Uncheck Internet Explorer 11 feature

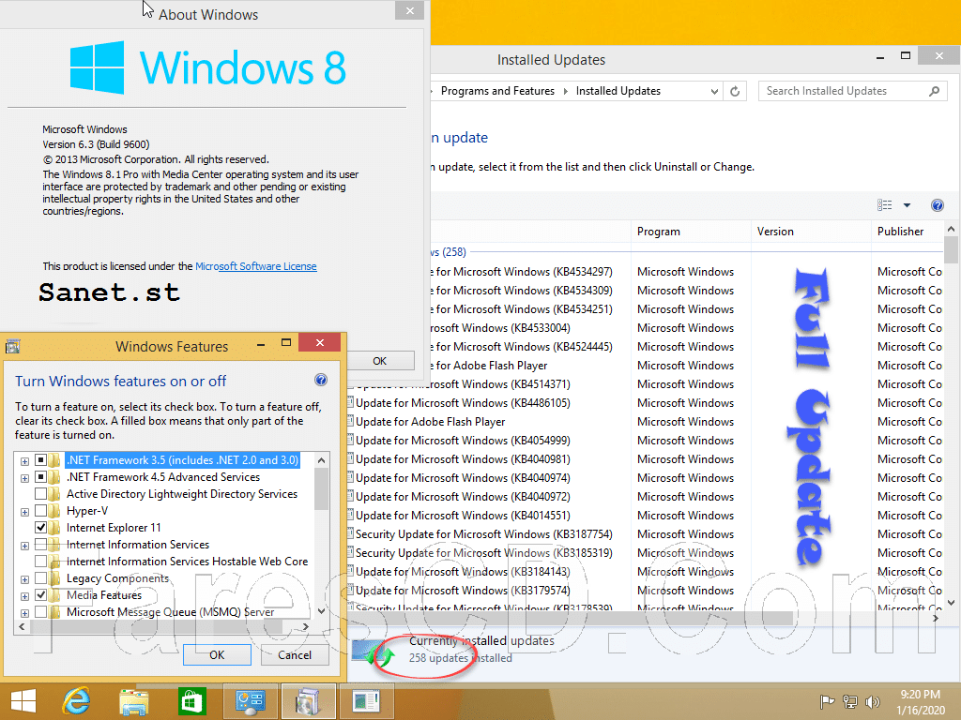point(40,527)
